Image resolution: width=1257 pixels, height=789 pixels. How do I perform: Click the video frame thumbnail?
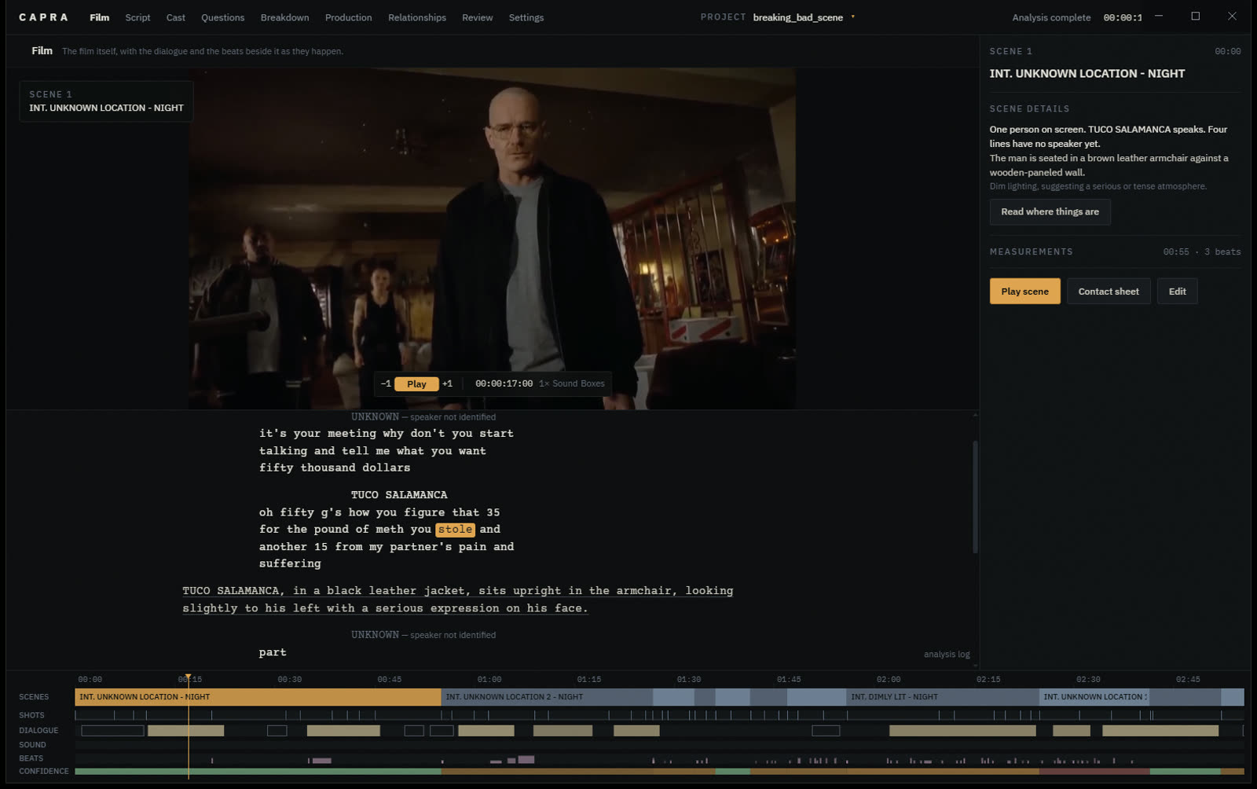(492, 238)
